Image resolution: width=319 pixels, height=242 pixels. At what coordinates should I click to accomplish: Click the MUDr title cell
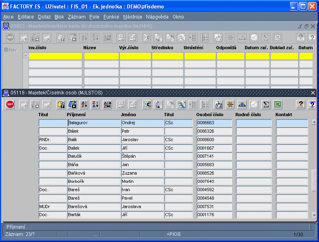pyautogui.click(x=53, y=207)
